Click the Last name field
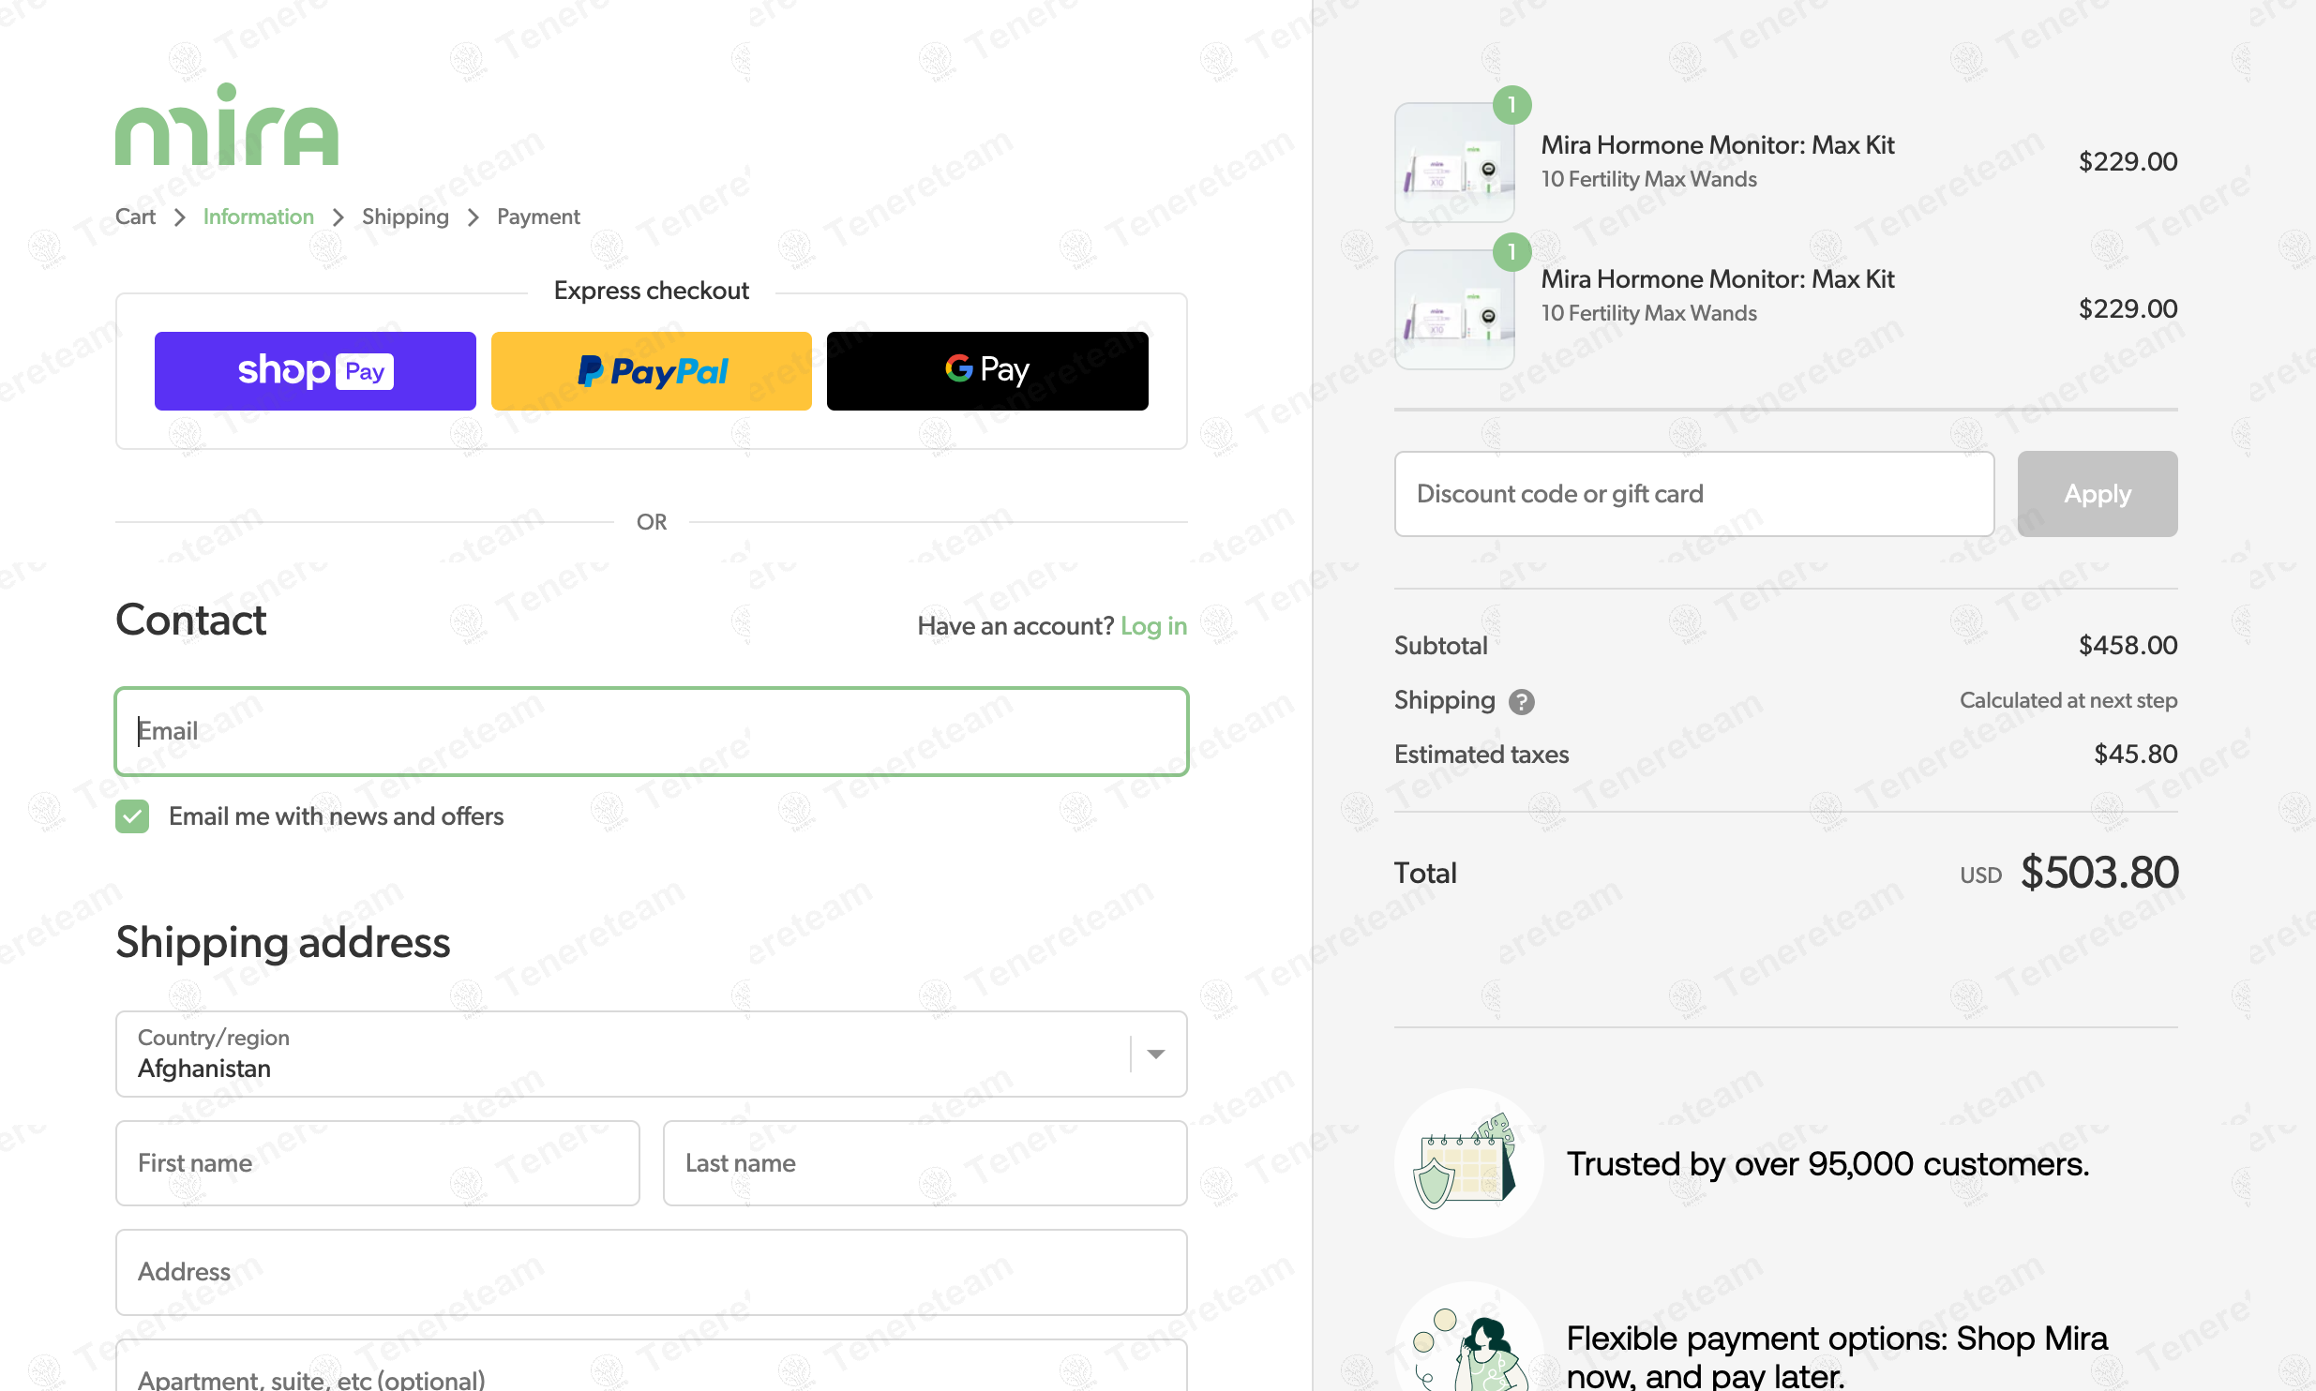Image resolution: width=2316 pixels, height=1391 pixels. point(925,1163)
